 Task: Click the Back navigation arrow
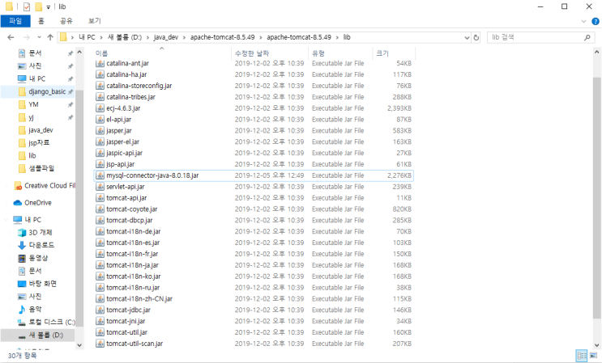(11, 37)
